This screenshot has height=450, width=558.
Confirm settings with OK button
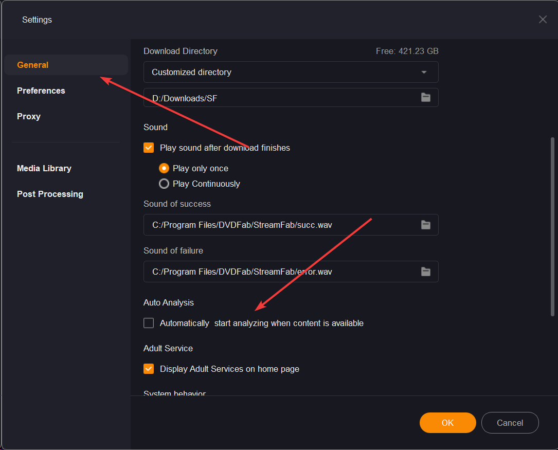pos(447,423)
